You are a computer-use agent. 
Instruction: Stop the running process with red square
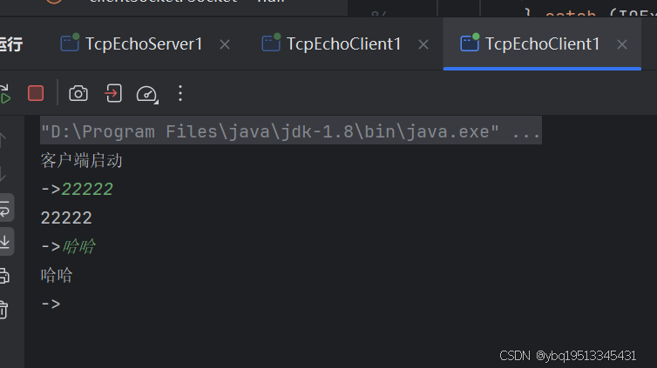[x=36, y=93]
